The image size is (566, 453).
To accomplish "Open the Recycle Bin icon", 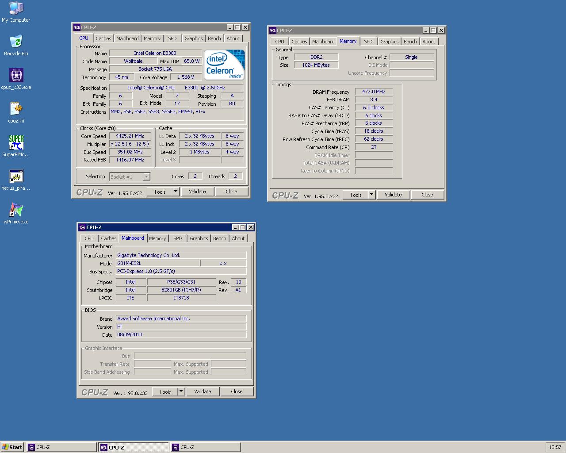I will pos(16,46).
